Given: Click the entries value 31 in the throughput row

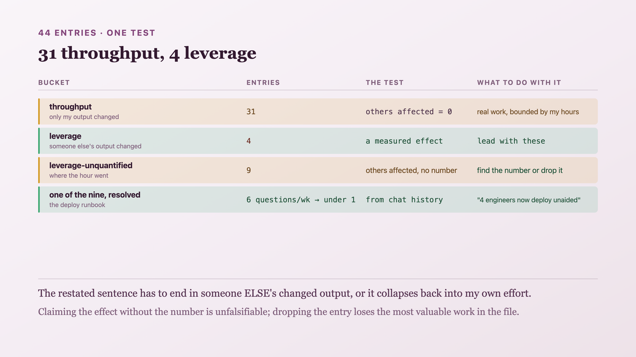Looking at the screenshot, I should pyautogui.click(x=251, y=112).
